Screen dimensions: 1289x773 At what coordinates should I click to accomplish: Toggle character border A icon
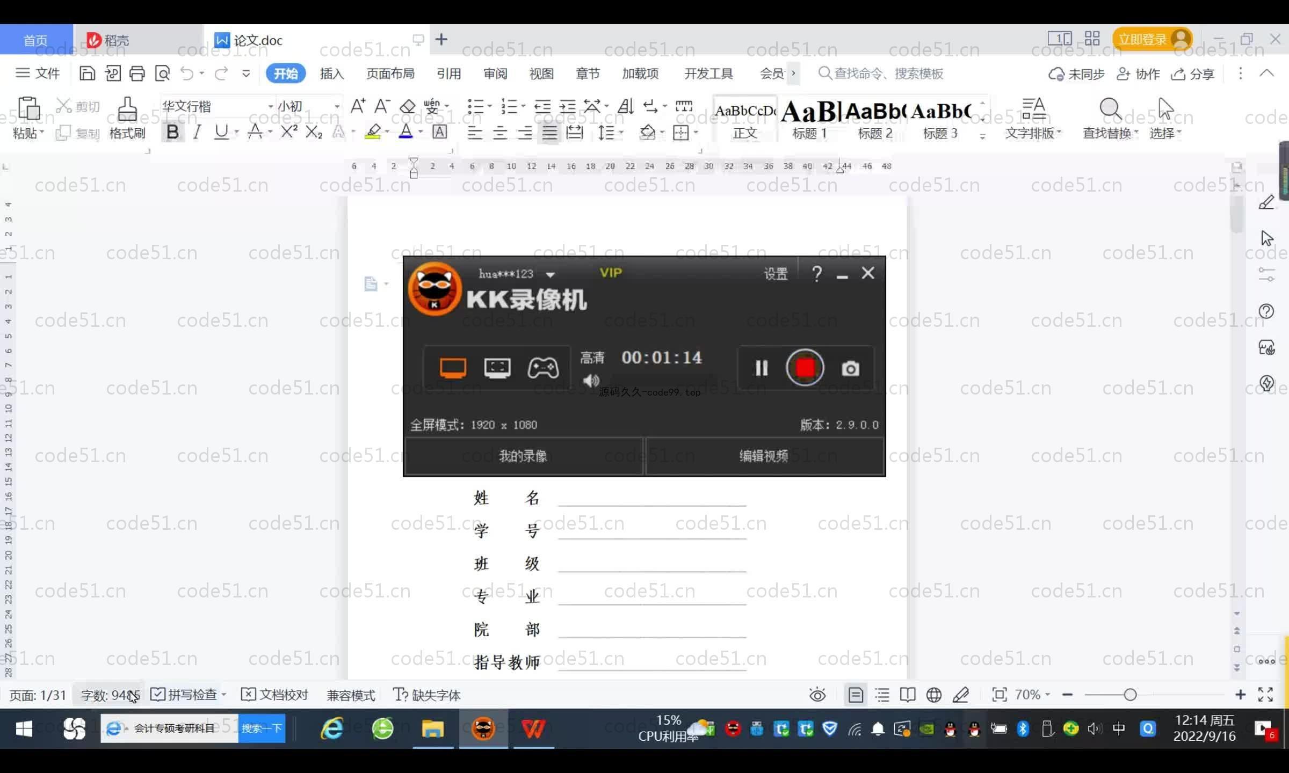439,132
